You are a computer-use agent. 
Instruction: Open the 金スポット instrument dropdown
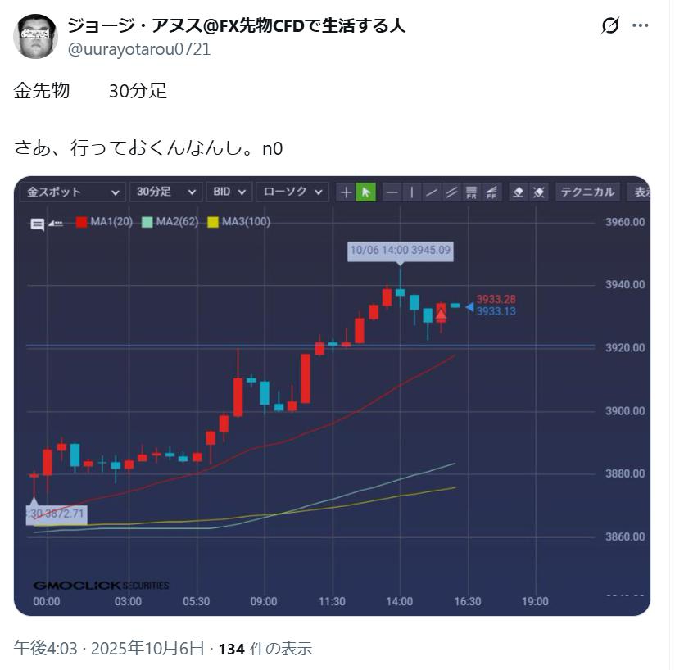(x=73, y=192)
